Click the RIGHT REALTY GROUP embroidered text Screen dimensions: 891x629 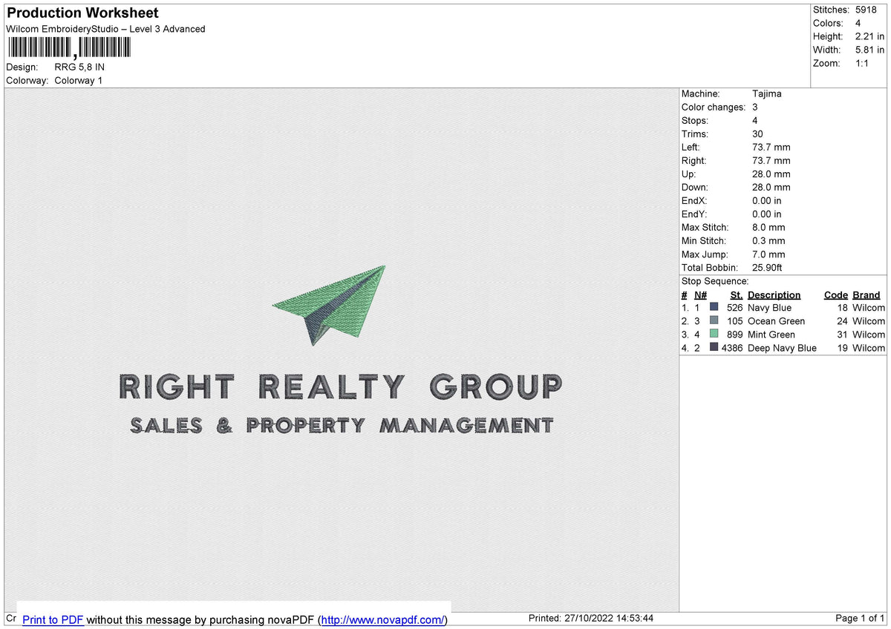tap(341, 386)
